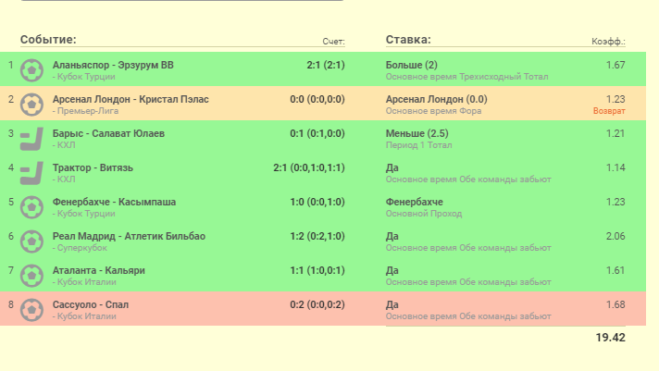659x371 pixels.
Task: Click the football icon for Сассуоло - Спал
Action: pos(32,310)
